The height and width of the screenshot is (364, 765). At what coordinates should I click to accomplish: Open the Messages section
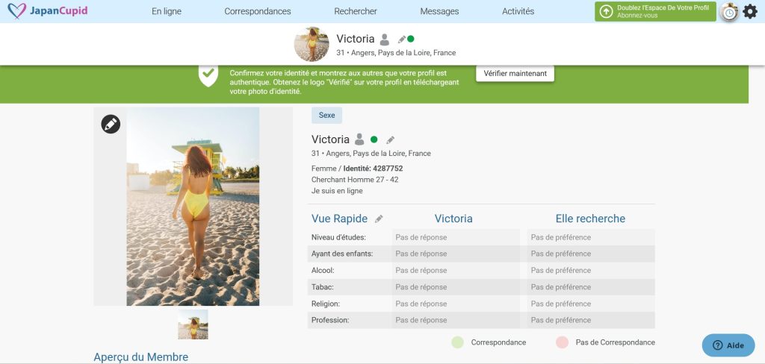click(439, 11)
